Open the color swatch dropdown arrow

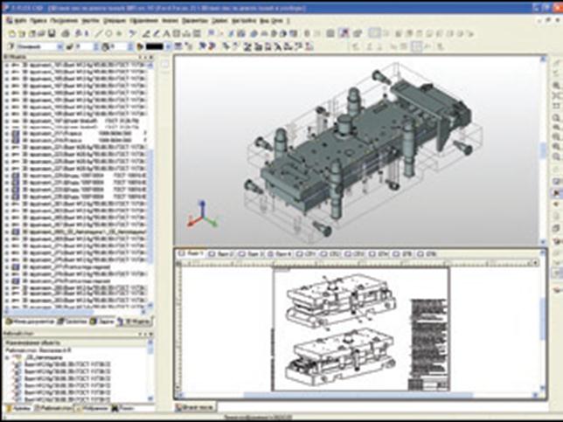click(168, 46)
